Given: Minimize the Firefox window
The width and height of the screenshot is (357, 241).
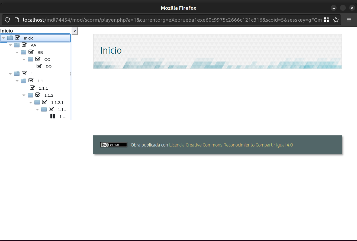Looking at the screenshot, I should click(334, 8).
